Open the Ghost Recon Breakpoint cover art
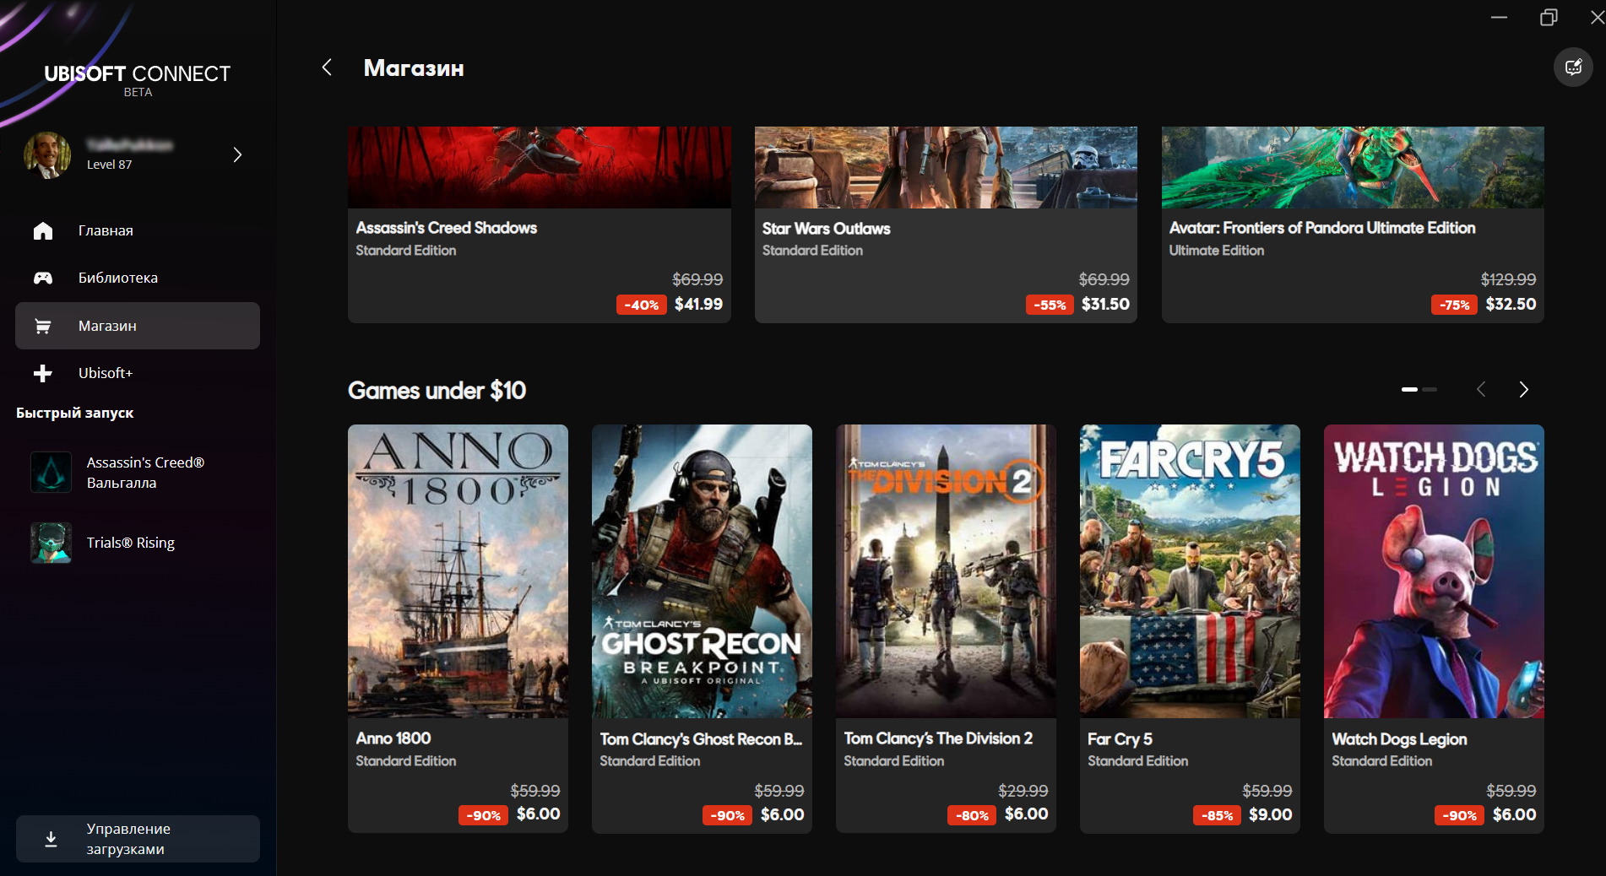1606x876 pixels. click(x=702, y=571)
